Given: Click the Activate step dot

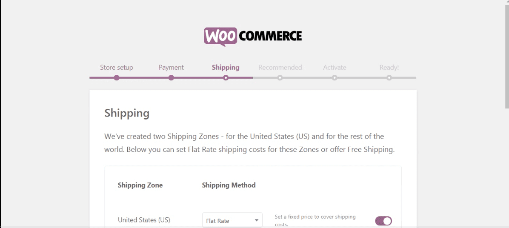Looking at the screenshot, I should 335,78.
